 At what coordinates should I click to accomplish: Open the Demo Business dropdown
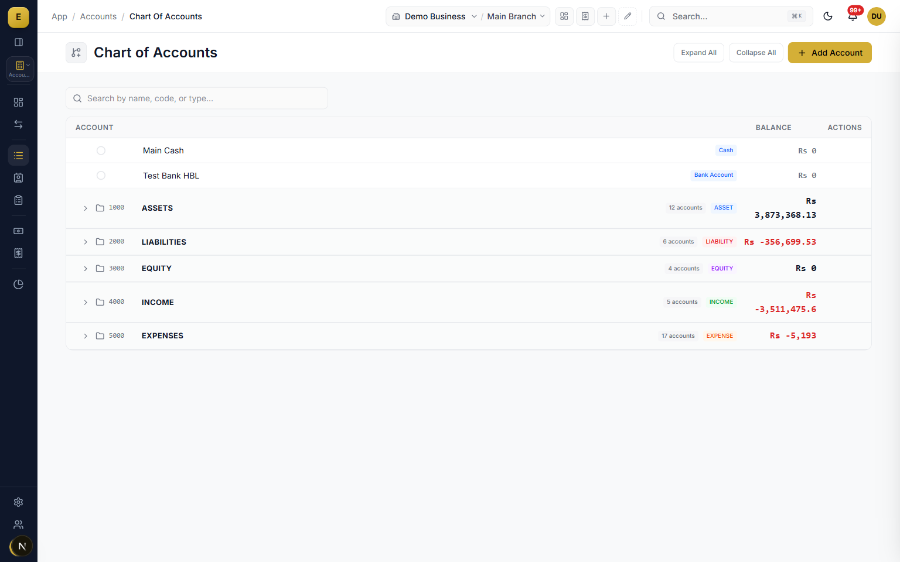coord(434,16)
